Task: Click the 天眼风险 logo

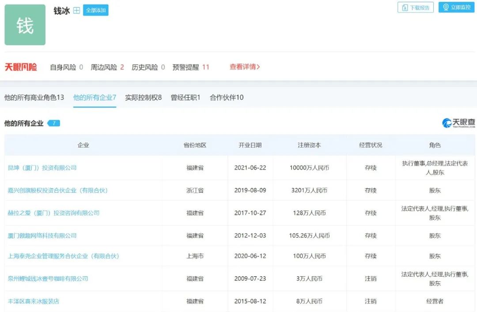Action: tap(21, 67)
